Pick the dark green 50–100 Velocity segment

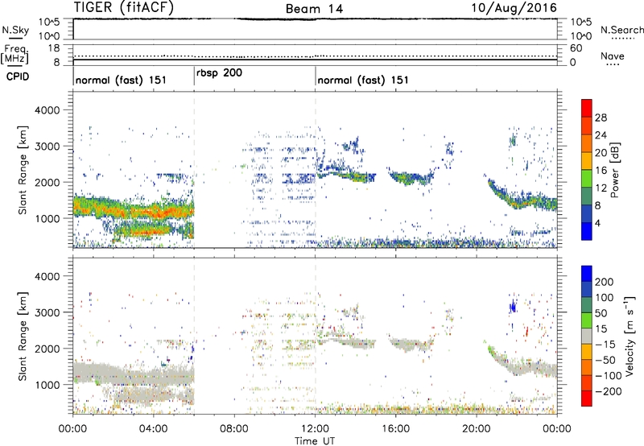click(x=587, y=305)
